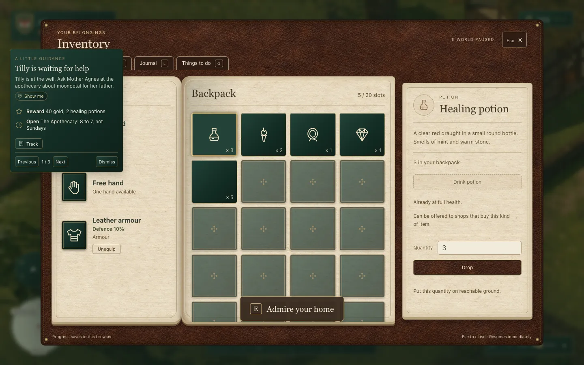Open the Things to do tab
584x365 pixels.
pos(202,63)
